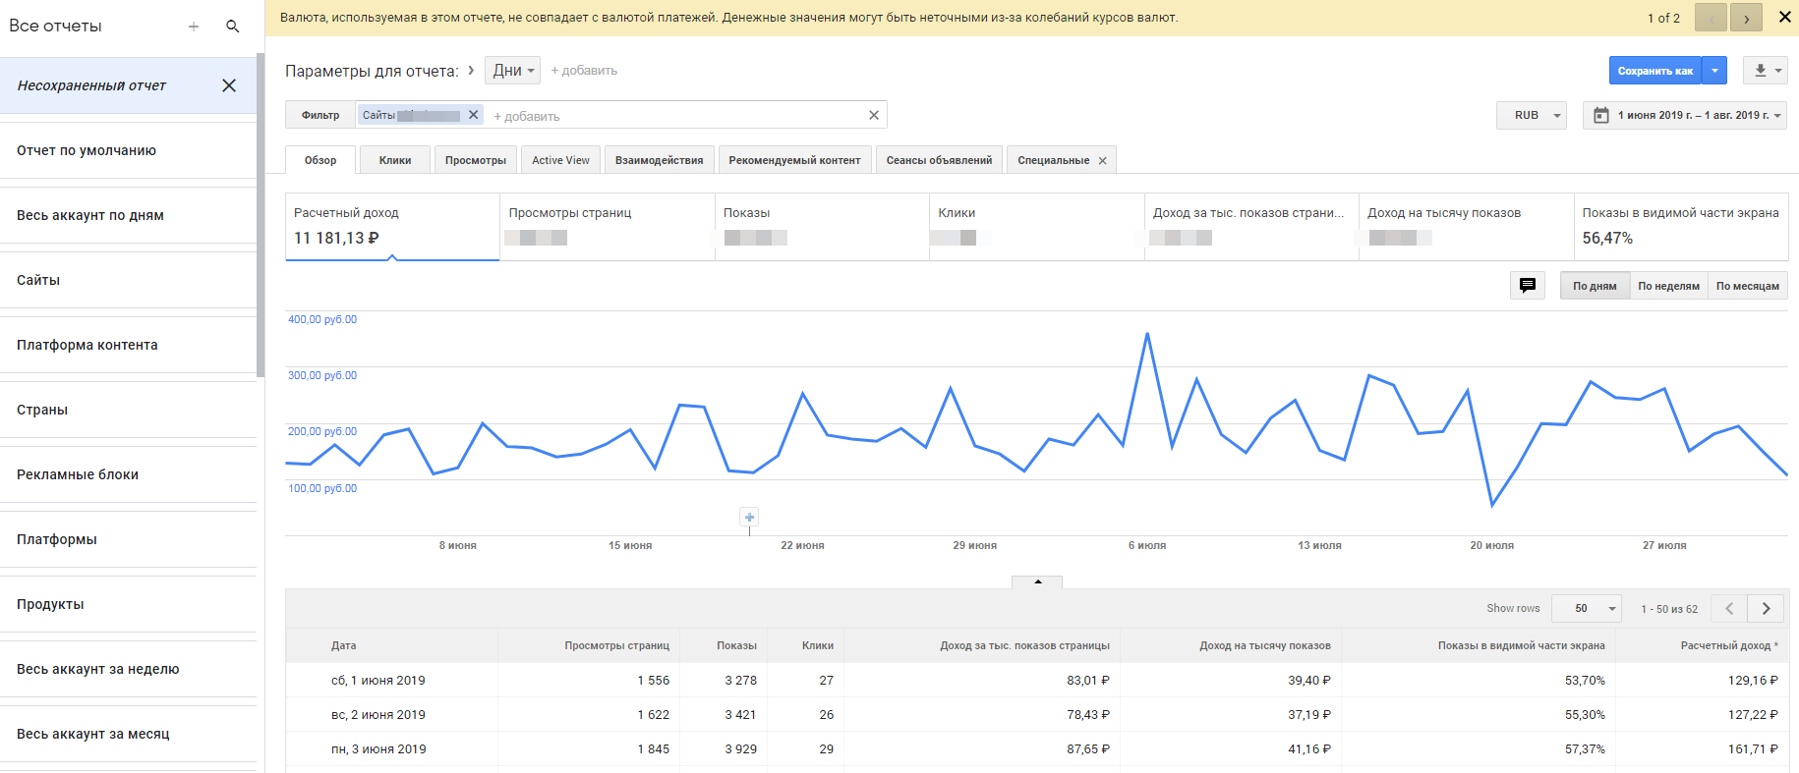The width and height of the screenshot is (1799, 773).
Task: Click the Сохранить как button
Action: click(1654, 71)
